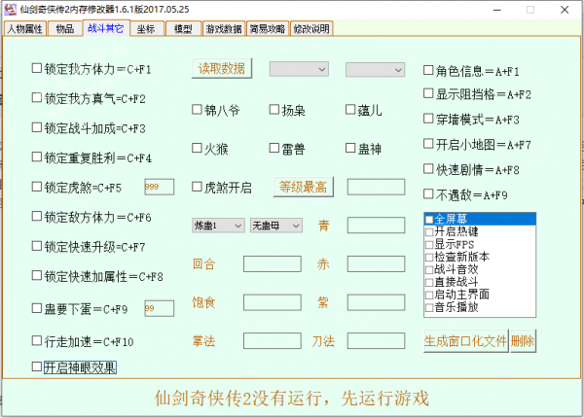Switch to the 人物属性 tab
Viewport: 584px width, 418px height.
pyautogui.click(x=25, y=28)
